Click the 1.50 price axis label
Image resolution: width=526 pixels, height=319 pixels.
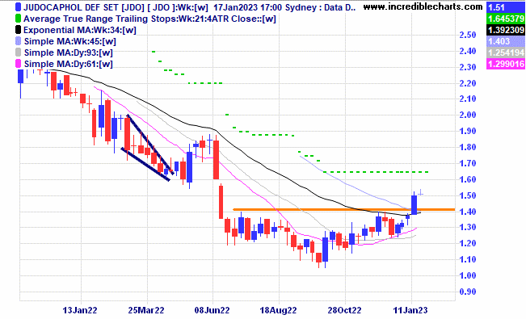tap(467, 195)
